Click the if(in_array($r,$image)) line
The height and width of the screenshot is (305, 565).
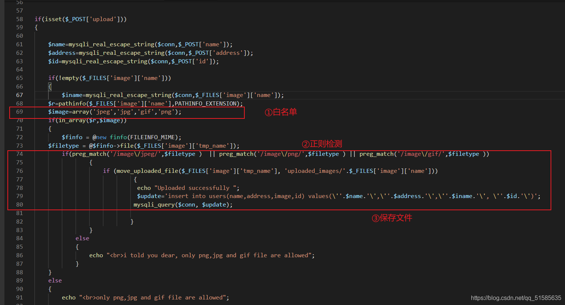[87, 120]
